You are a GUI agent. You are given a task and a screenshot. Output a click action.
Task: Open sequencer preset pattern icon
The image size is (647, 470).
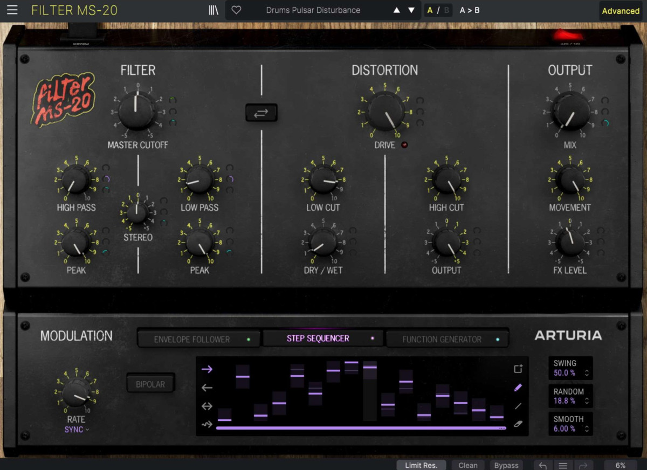click(518, 369)
